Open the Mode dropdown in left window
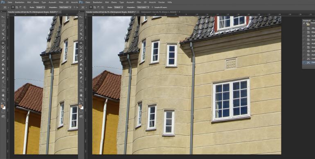Image resolution: width=315 pixels, height=159 pixels. (40, 7)
